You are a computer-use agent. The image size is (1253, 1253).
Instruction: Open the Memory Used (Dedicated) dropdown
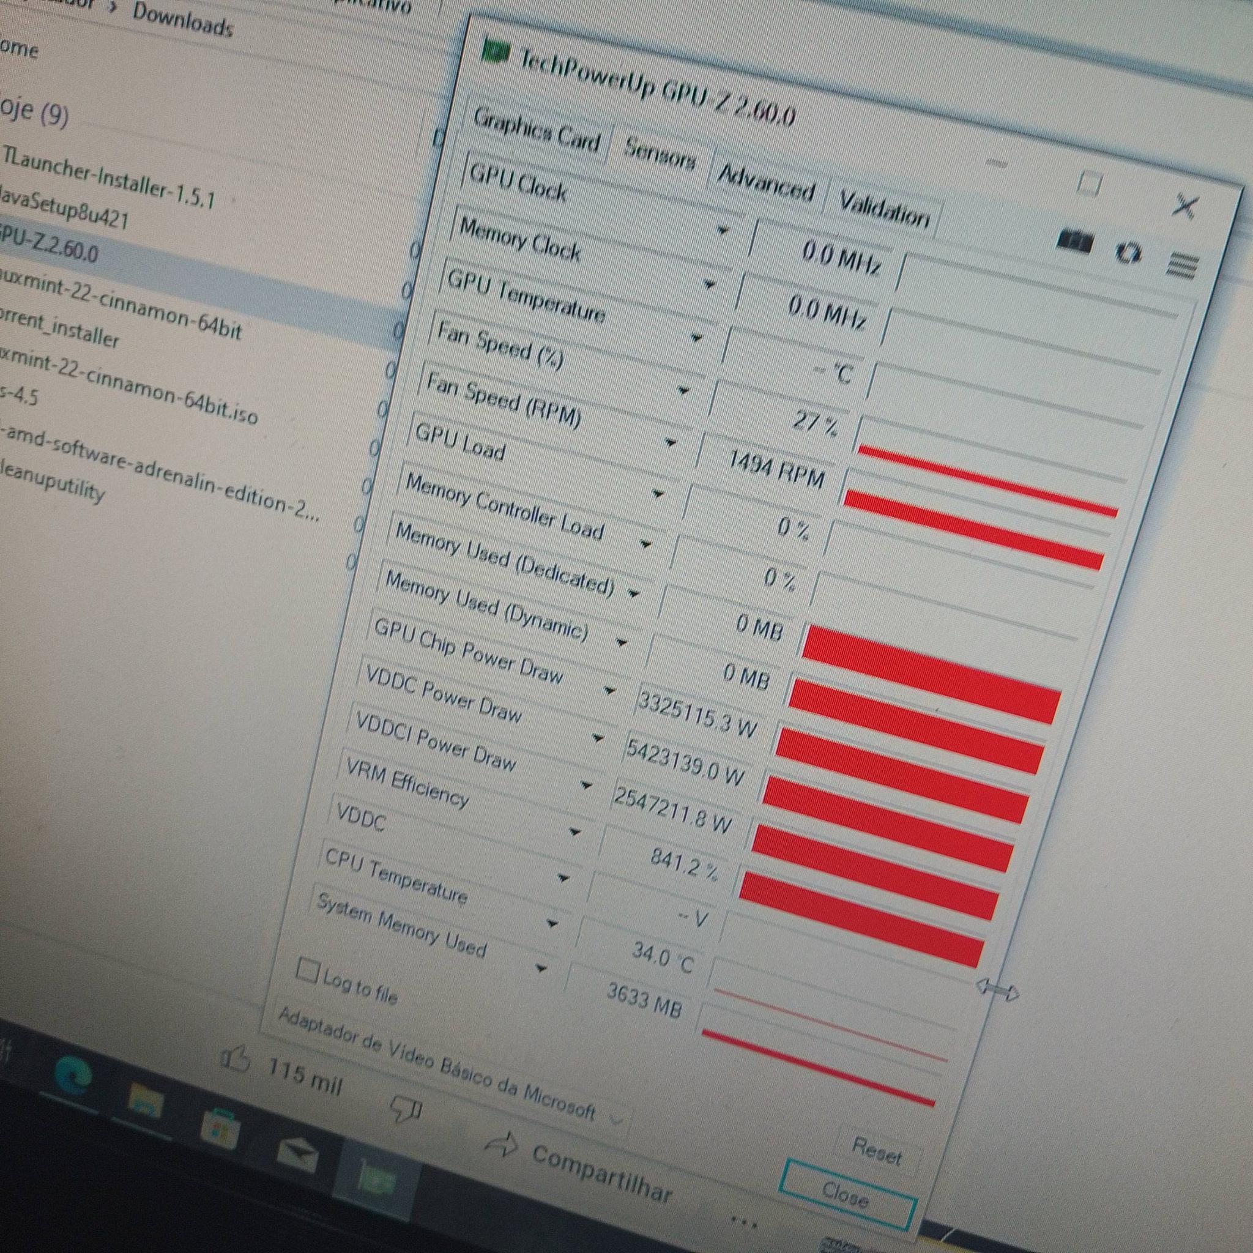633,593
